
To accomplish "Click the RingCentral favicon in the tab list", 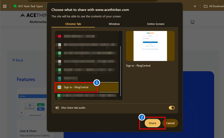I will pyautogui.click(x=59, y=87).
